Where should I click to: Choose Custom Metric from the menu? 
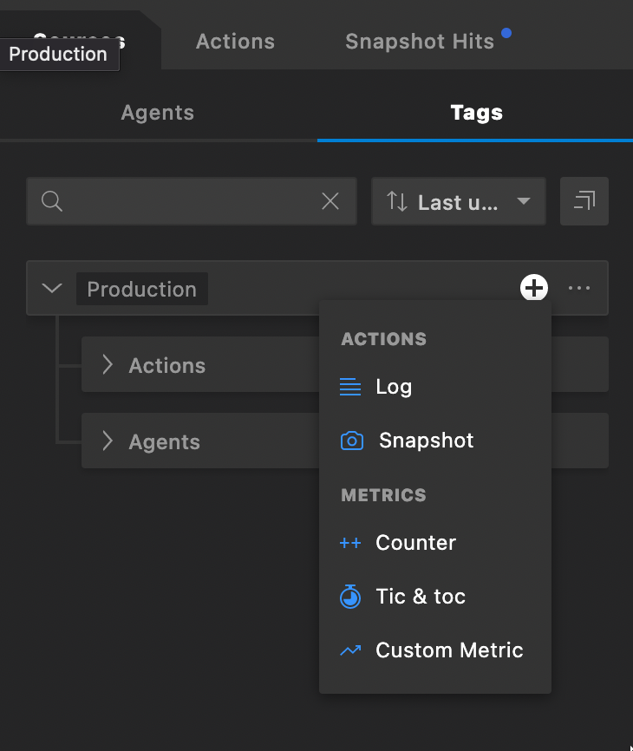(x=449, y=650)
